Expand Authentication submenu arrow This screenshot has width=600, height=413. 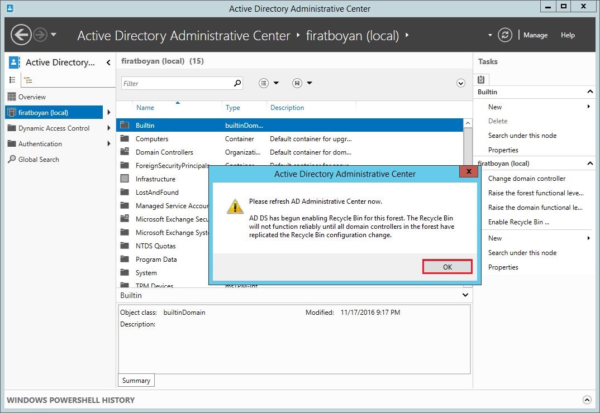(109, 144)
